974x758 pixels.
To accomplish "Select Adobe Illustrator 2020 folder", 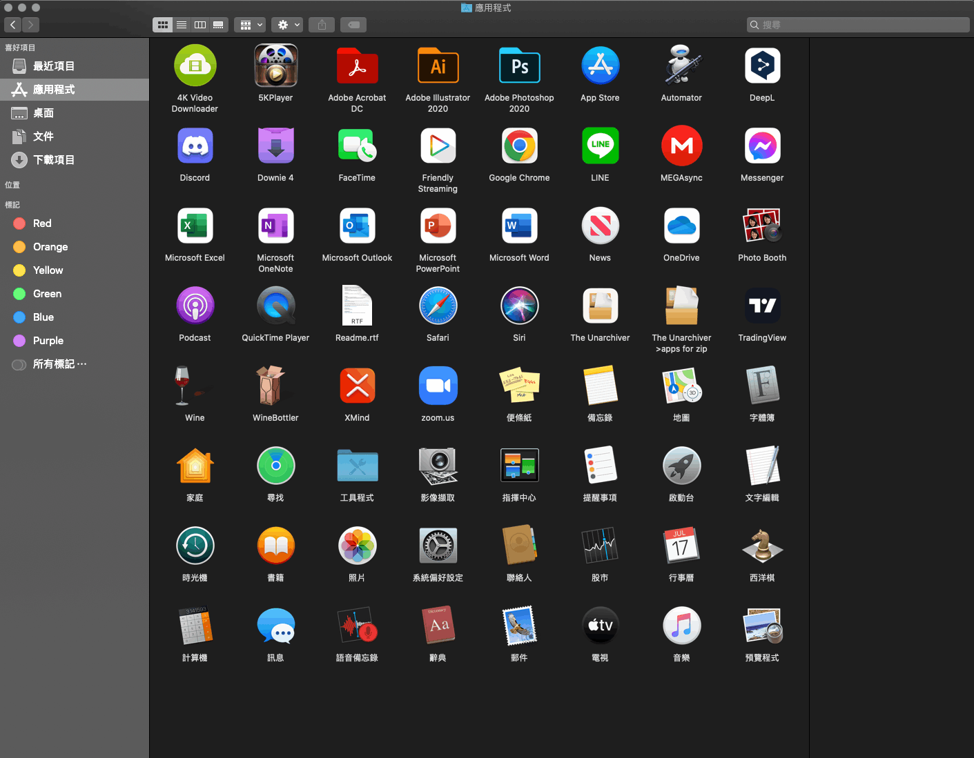I will pos(438,66).
